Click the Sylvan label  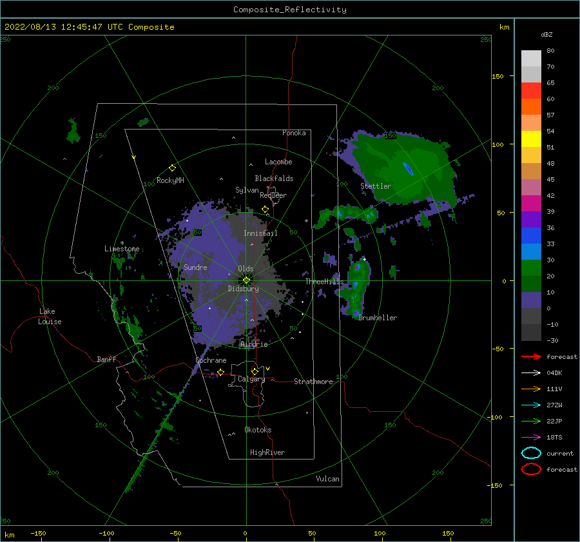tap(247, 190)
